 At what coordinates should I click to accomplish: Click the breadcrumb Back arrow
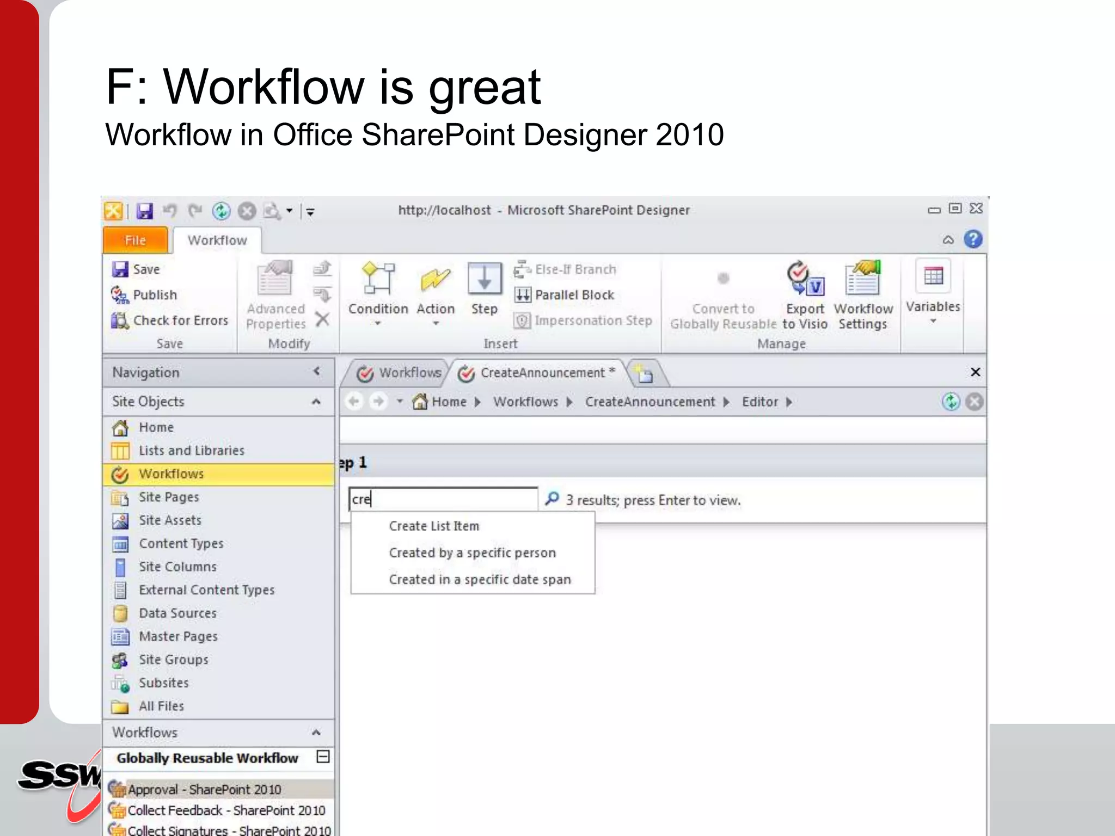[354, 402]
